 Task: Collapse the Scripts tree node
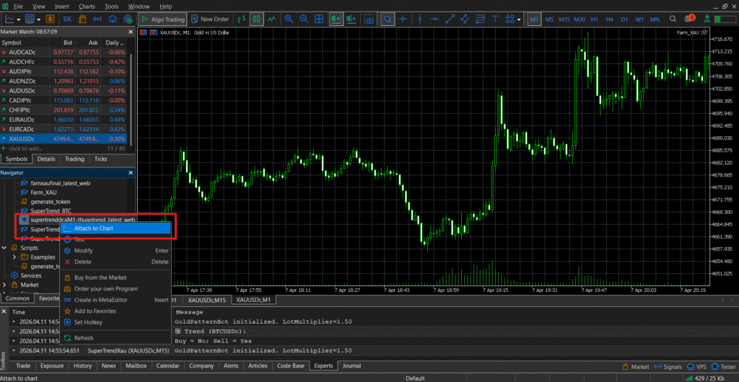(x=5, y=247)
